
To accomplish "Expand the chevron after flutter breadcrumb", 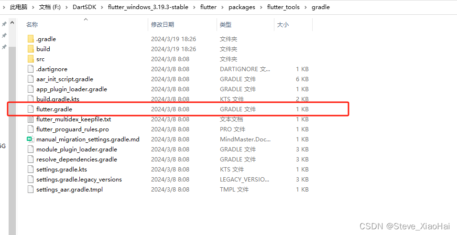I will pos(223,7).
